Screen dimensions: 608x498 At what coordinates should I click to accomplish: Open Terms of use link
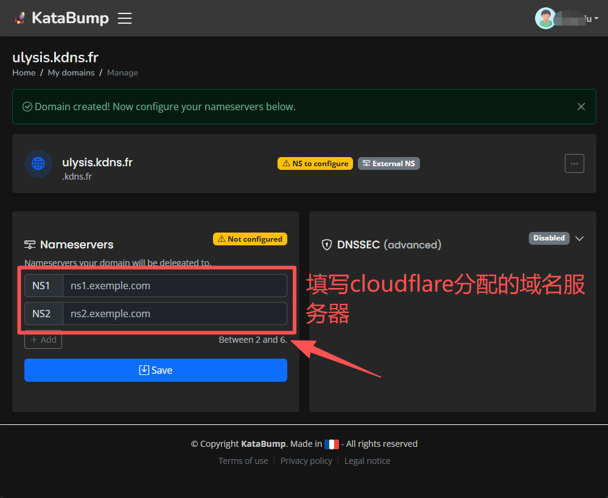click(x=243, y=461)
